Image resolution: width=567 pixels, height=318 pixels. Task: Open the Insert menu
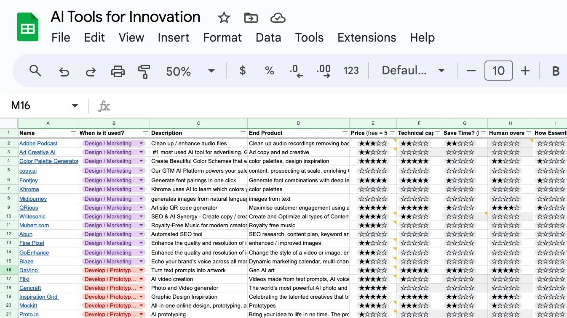click(174, 37)
